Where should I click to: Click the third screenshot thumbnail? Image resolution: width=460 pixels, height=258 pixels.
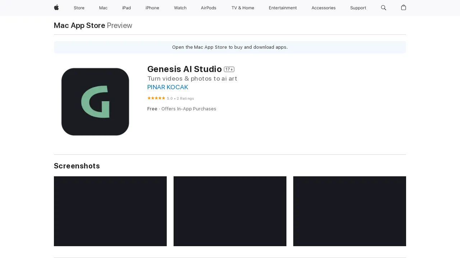point(349,211)
